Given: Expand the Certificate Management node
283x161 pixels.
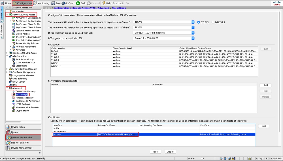Looking at the screenshot, I should click(7, 72).
